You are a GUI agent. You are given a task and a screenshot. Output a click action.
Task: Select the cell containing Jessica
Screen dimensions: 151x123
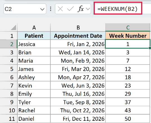click(x=34, y=44)
